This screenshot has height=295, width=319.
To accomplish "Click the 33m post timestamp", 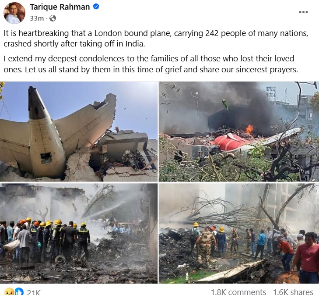I will point(37,18).
